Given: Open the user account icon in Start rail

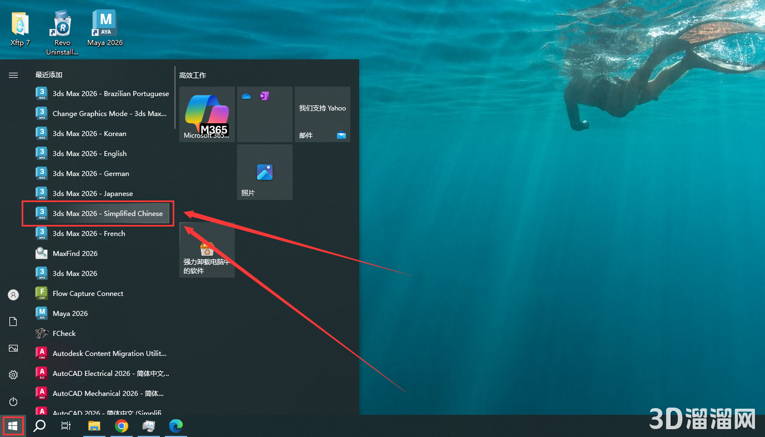Looking at the screenshot, I should pos(13,295).
